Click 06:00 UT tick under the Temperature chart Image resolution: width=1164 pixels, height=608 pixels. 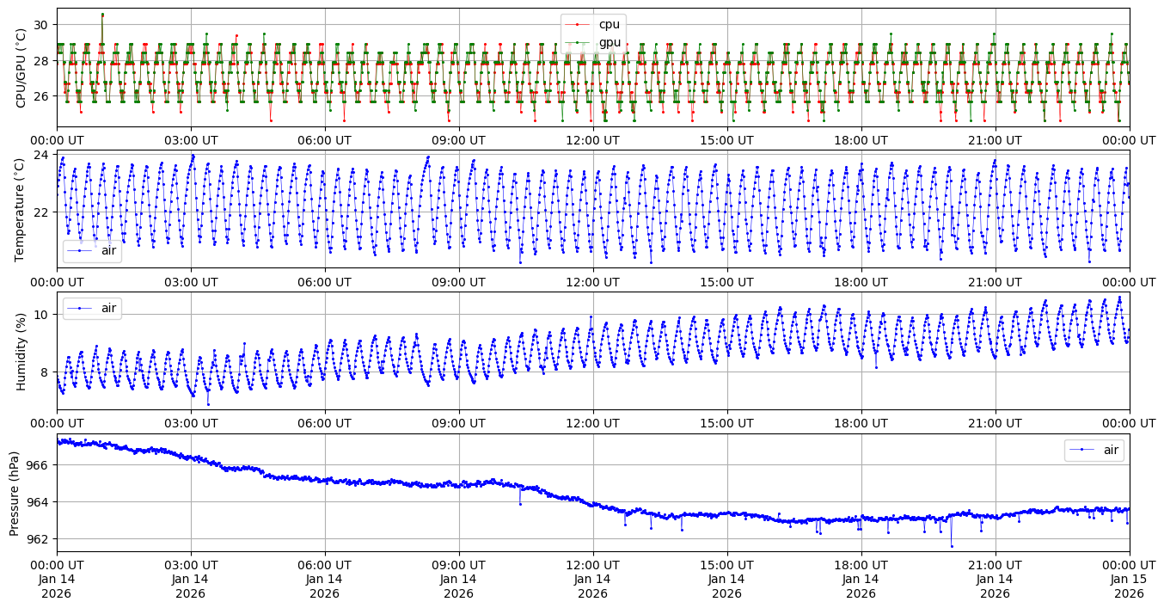(324, 281)
